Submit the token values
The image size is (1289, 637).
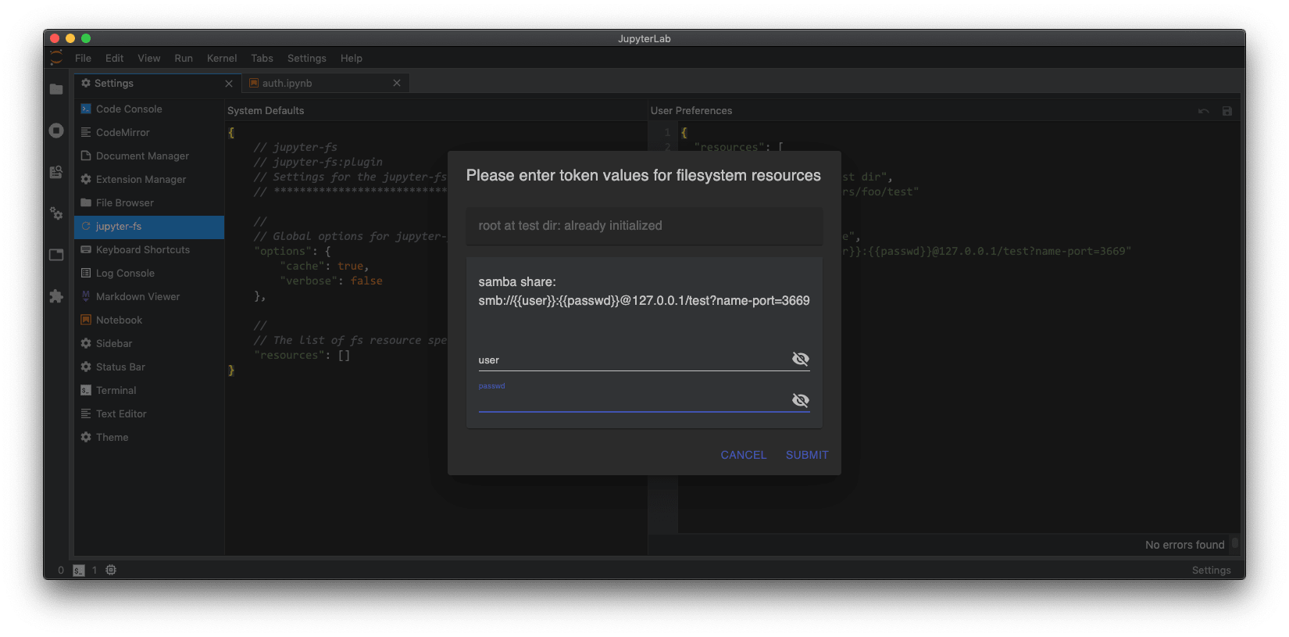pos(807,455)
